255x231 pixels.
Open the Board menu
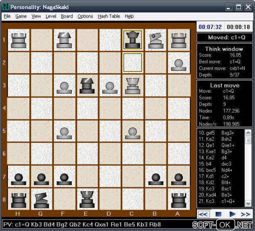tap(67, 16)
